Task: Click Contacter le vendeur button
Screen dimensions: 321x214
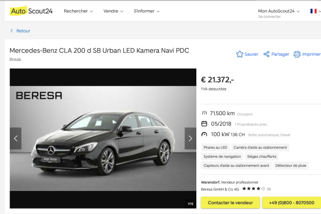Action: pyautogui.click(x=230, y=203)
